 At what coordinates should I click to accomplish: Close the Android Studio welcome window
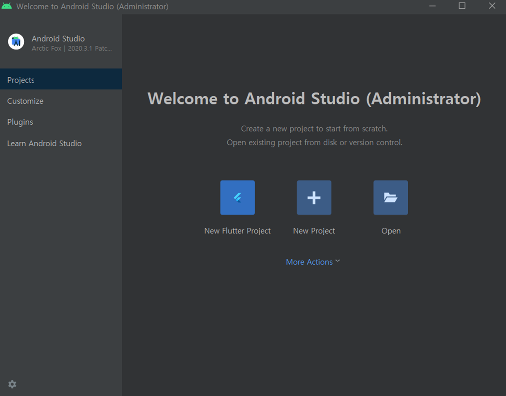(x=492, y=6)
